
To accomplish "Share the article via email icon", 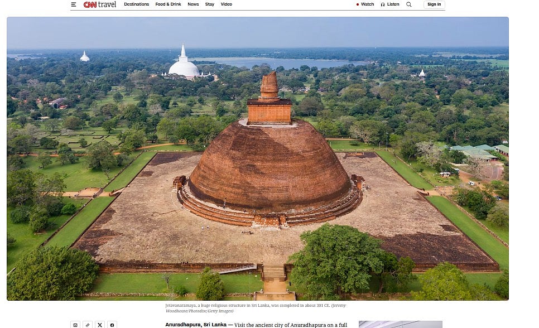I will click(75, 325).
